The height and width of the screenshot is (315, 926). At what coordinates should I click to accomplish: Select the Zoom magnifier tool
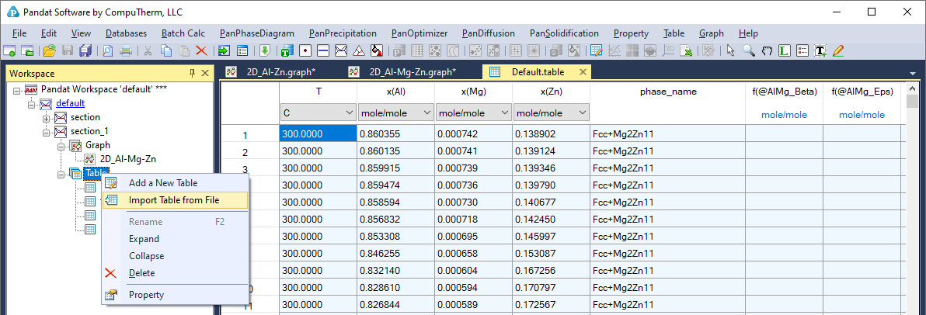pos(749,50)
